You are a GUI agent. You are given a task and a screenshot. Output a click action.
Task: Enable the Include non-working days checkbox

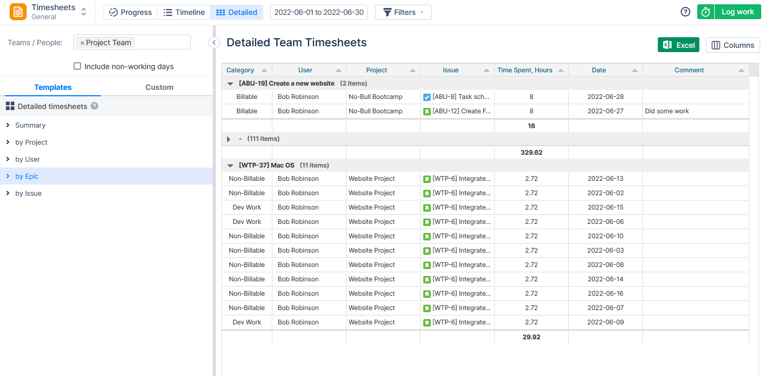coord(78,66)
